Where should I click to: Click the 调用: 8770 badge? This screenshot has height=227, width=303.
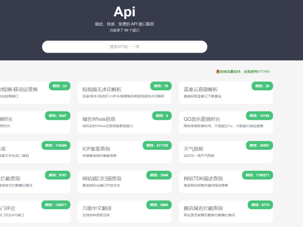pyautogui.click(x=260, y=205)
